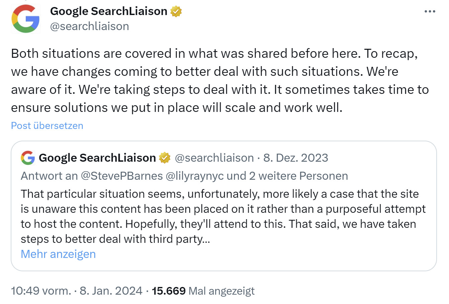Click the gold verified badge beside Google SearchLiaison

tap(175, 11)
